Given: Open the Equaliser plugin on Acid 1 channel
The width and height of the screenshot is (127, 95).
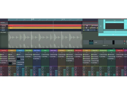Looking at the screenshot, I should [x=12, y=56].
